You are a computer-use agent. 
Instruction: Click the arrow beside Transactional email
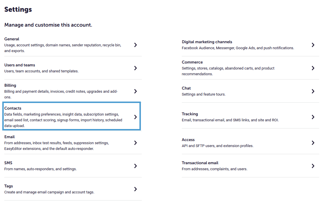pos(313,166)
